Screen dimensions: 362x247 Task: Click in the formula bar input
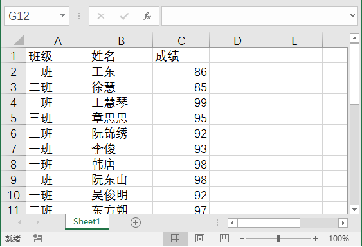[x=255, y=16]
